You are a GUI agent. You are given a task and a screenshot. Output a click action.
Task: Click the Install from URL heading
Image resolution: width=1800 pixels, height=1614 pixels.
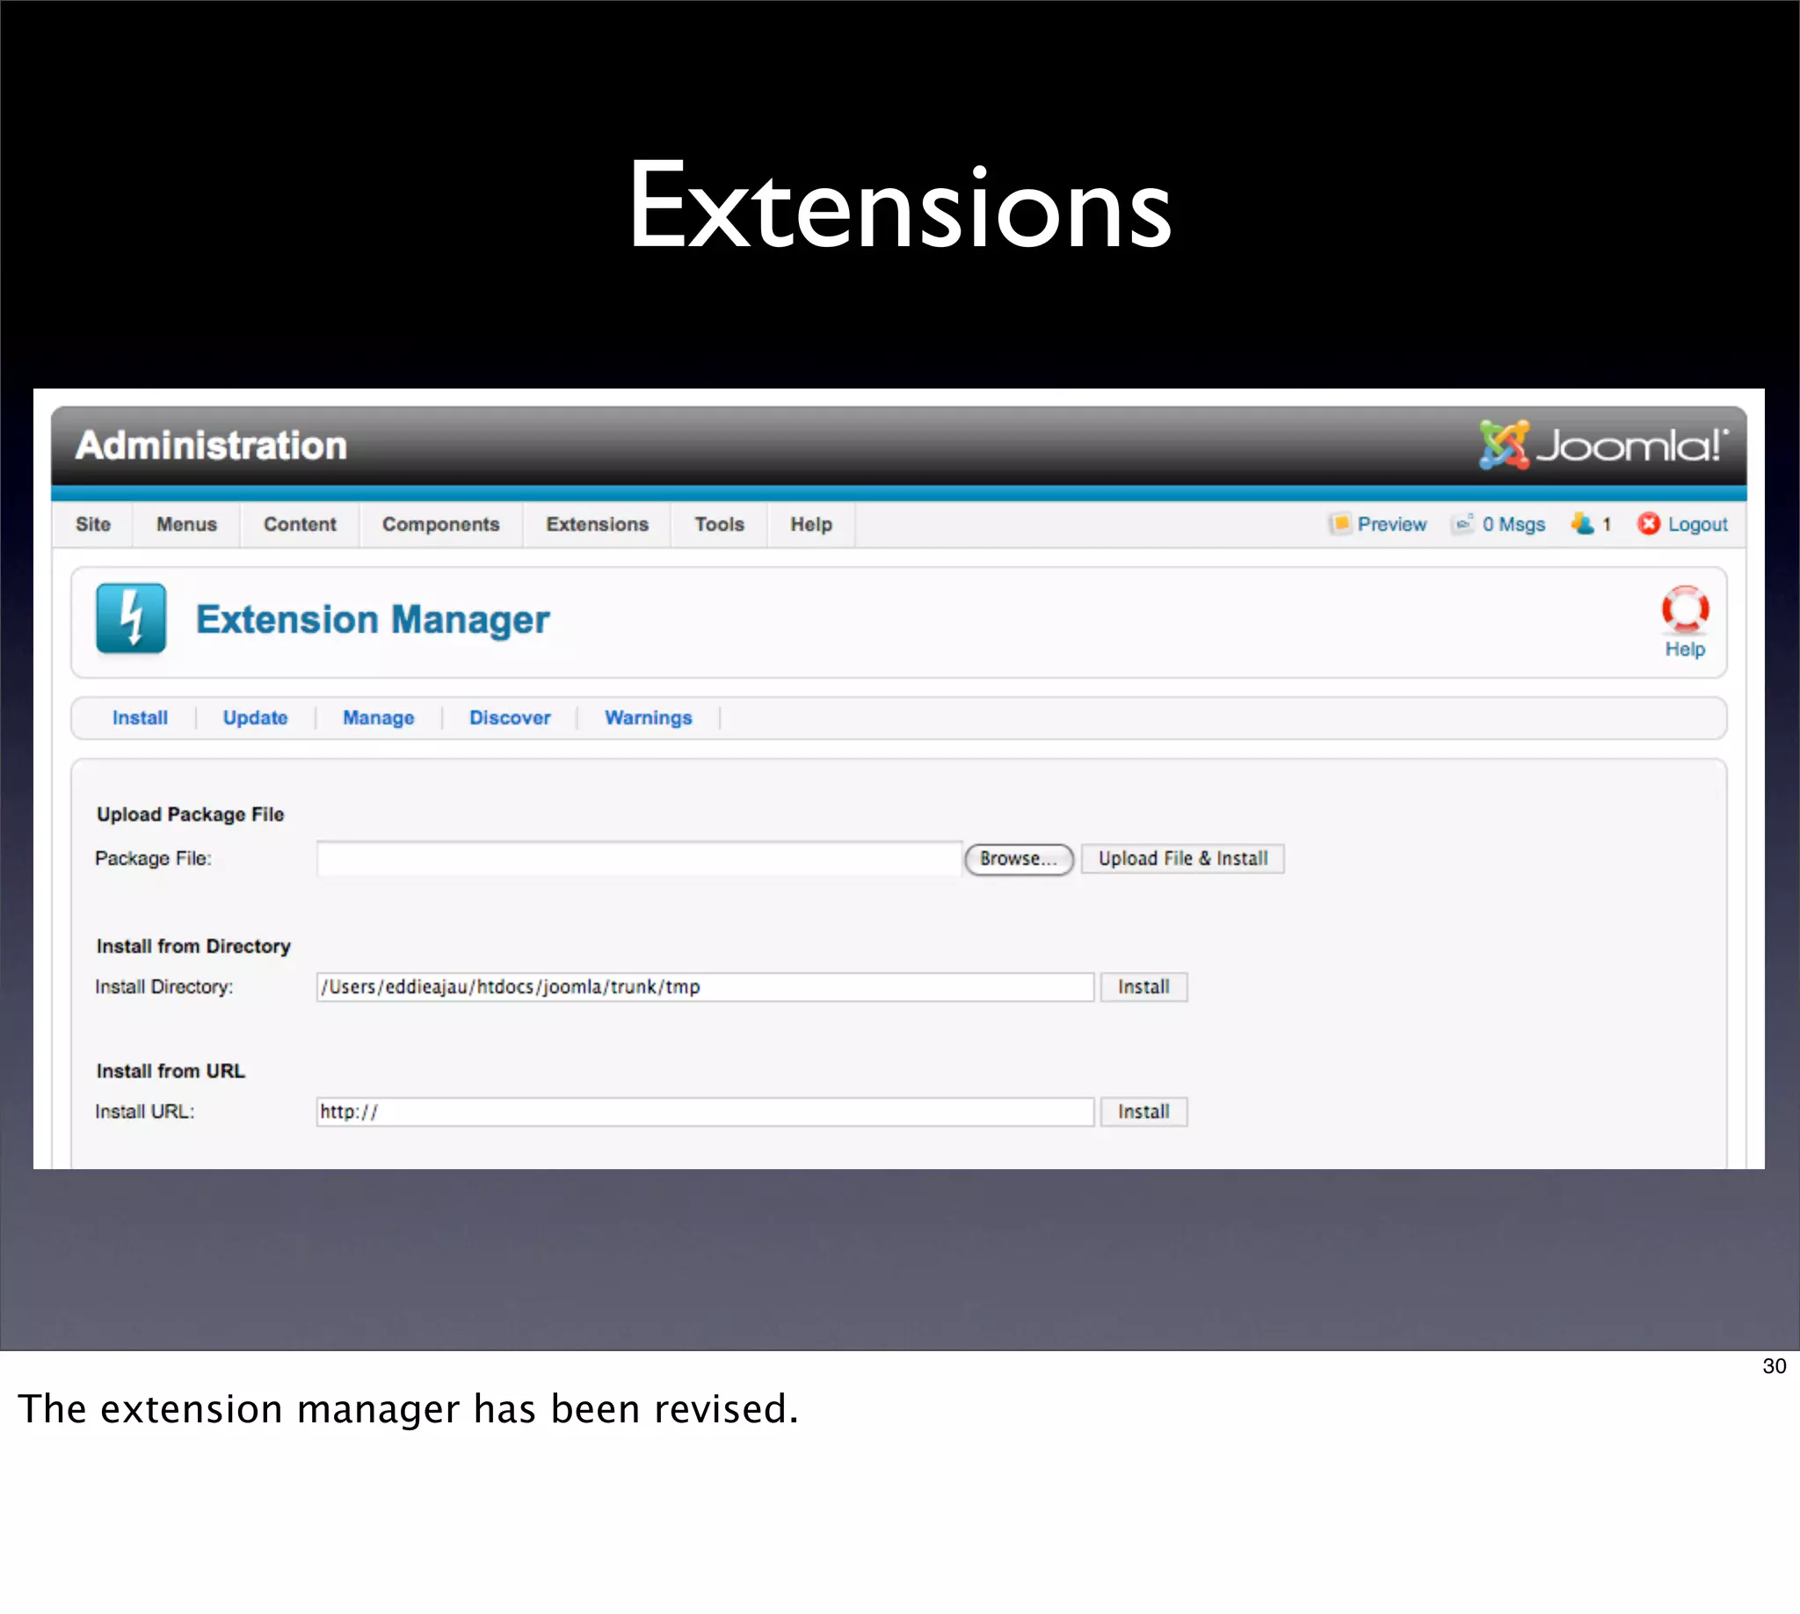point(171,1072)
